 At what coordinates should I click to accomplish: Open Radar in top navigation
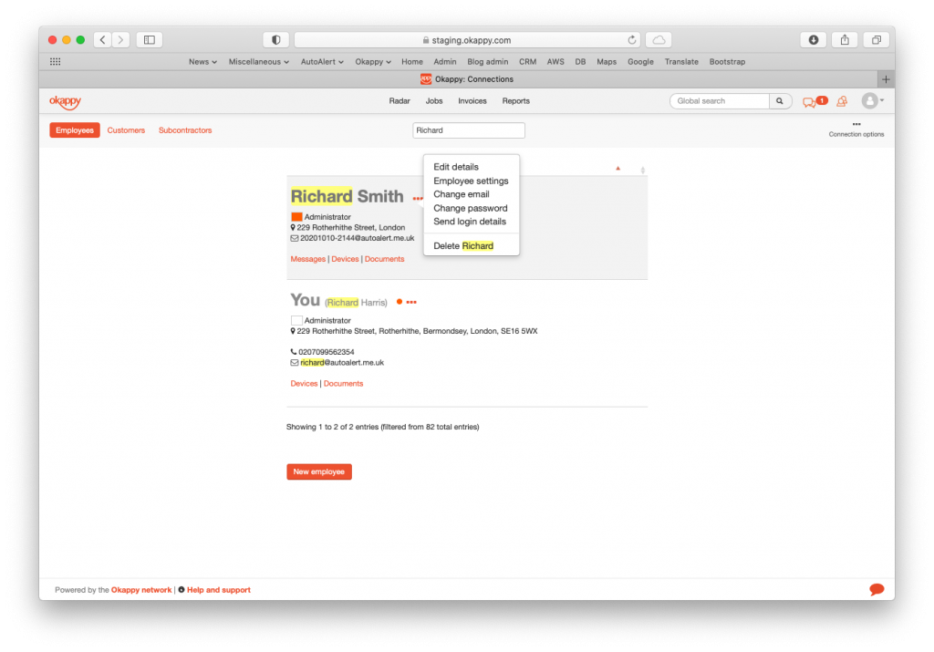tap(400, 101)
